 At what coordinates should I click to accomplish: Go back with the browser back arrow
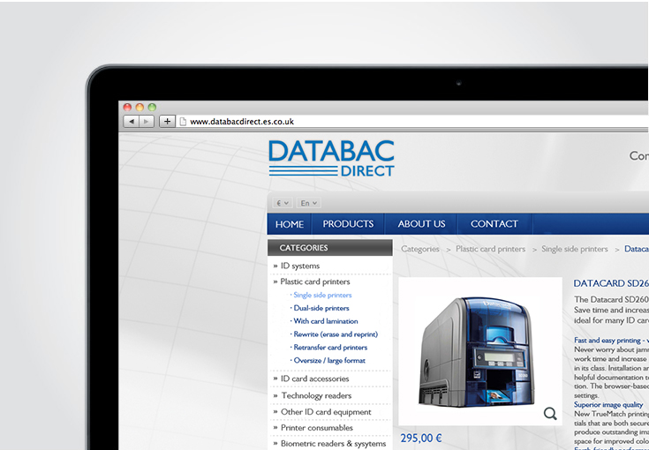tap(132, 122)
